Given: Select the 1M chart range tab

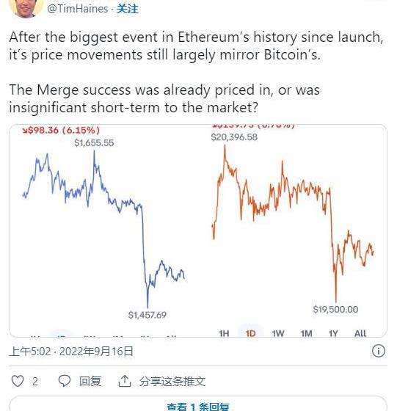Looking at the screenshot, I should 306,333.
